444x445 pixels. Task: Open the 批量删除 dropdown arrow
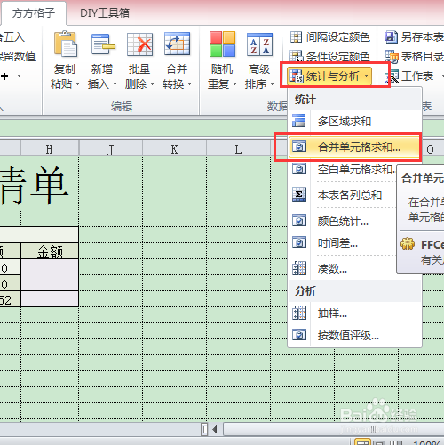153,84
